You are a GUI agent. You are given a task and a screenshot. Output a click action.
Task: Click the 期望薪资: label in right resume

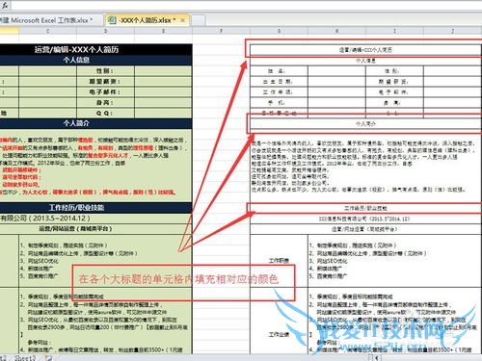394,82
